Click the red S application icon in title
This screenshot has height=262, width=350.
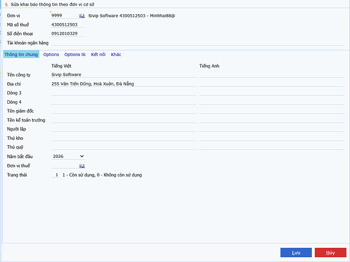[6, 5]
